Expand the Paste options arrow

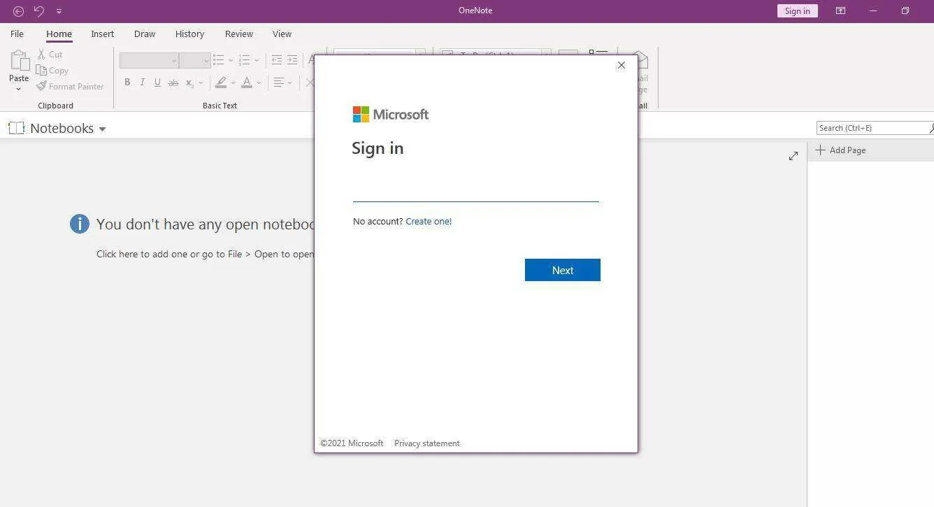tap(19, 89)
